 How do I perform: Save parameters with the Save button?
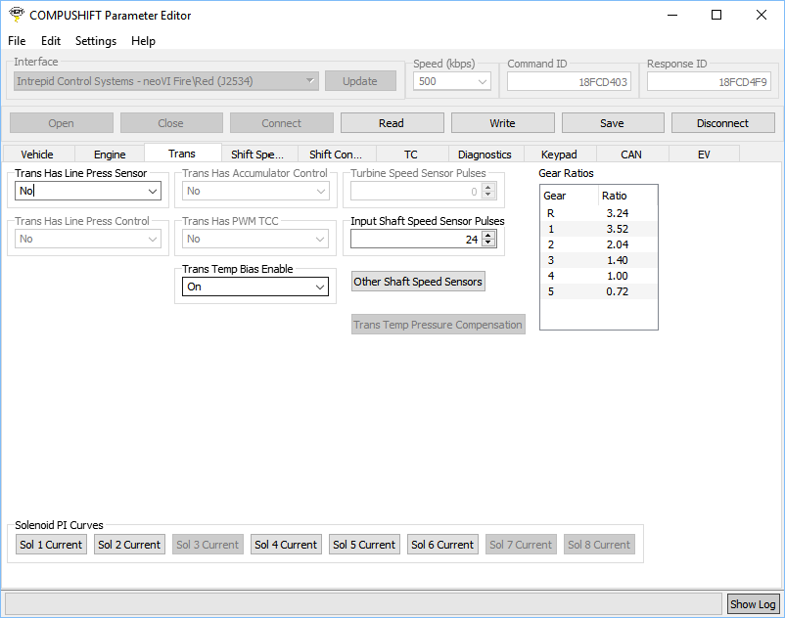(613, 123)
